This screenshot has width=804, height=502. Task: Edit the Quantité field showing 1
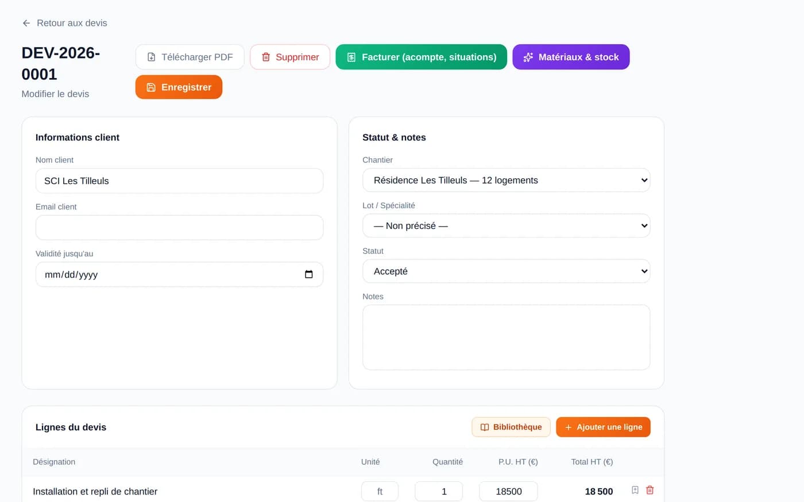pyautogui.click(x=439, y=491)
